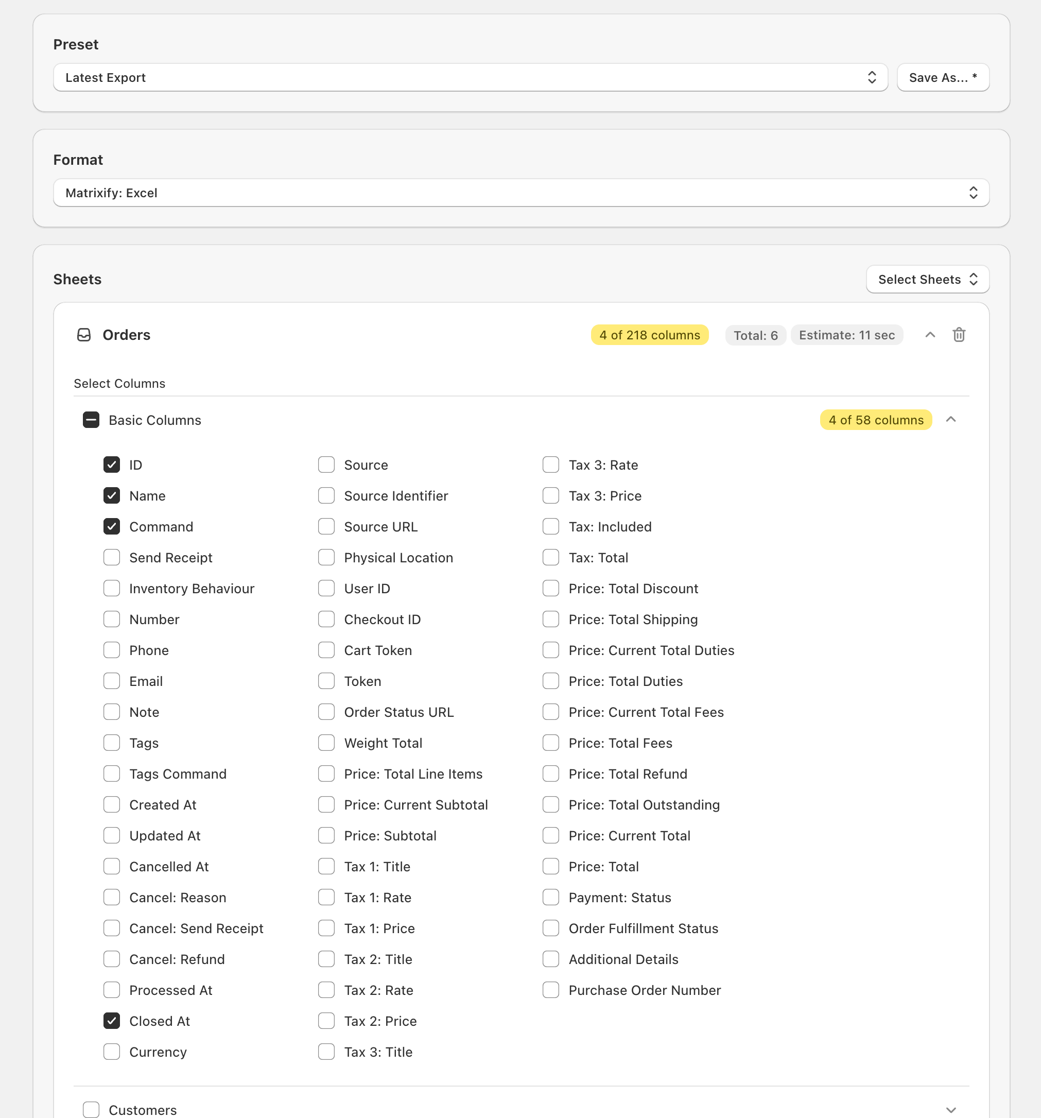The image size is (1041, 1118).
Task: Uncheck the Closed At column
Action: pyautogui.click(x=112, y=1021)
